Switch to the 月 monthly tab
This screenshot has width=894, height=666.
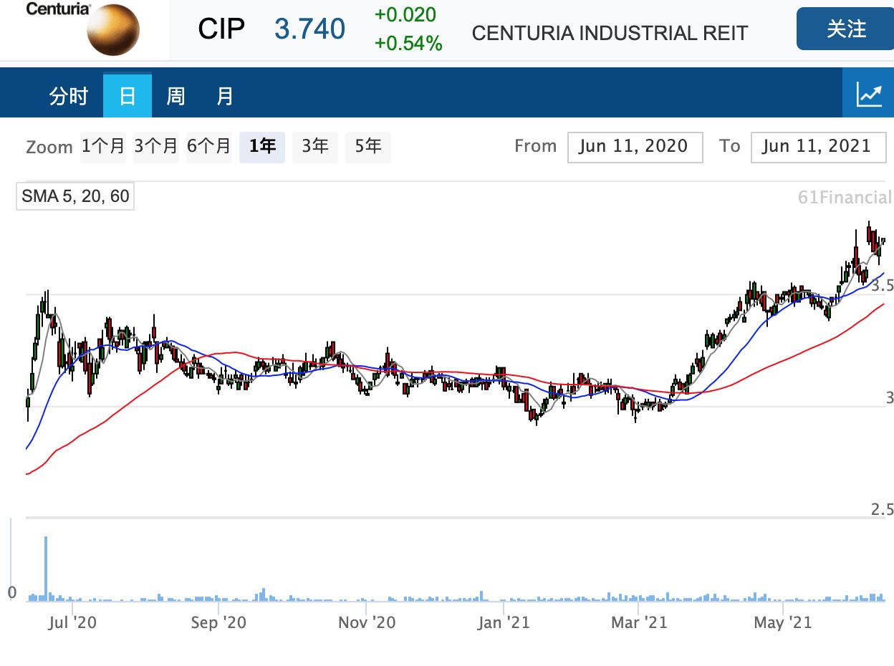[x=225, y=95]
